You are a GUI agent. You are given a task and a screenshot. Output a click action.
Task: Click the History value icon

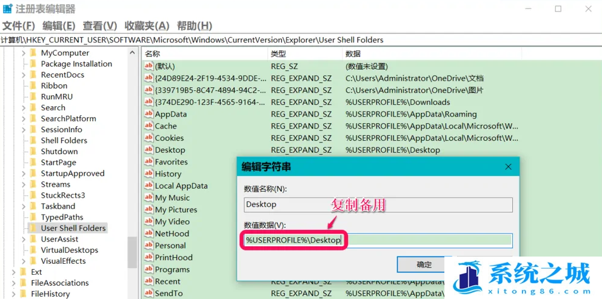click(x=149, y=173)
